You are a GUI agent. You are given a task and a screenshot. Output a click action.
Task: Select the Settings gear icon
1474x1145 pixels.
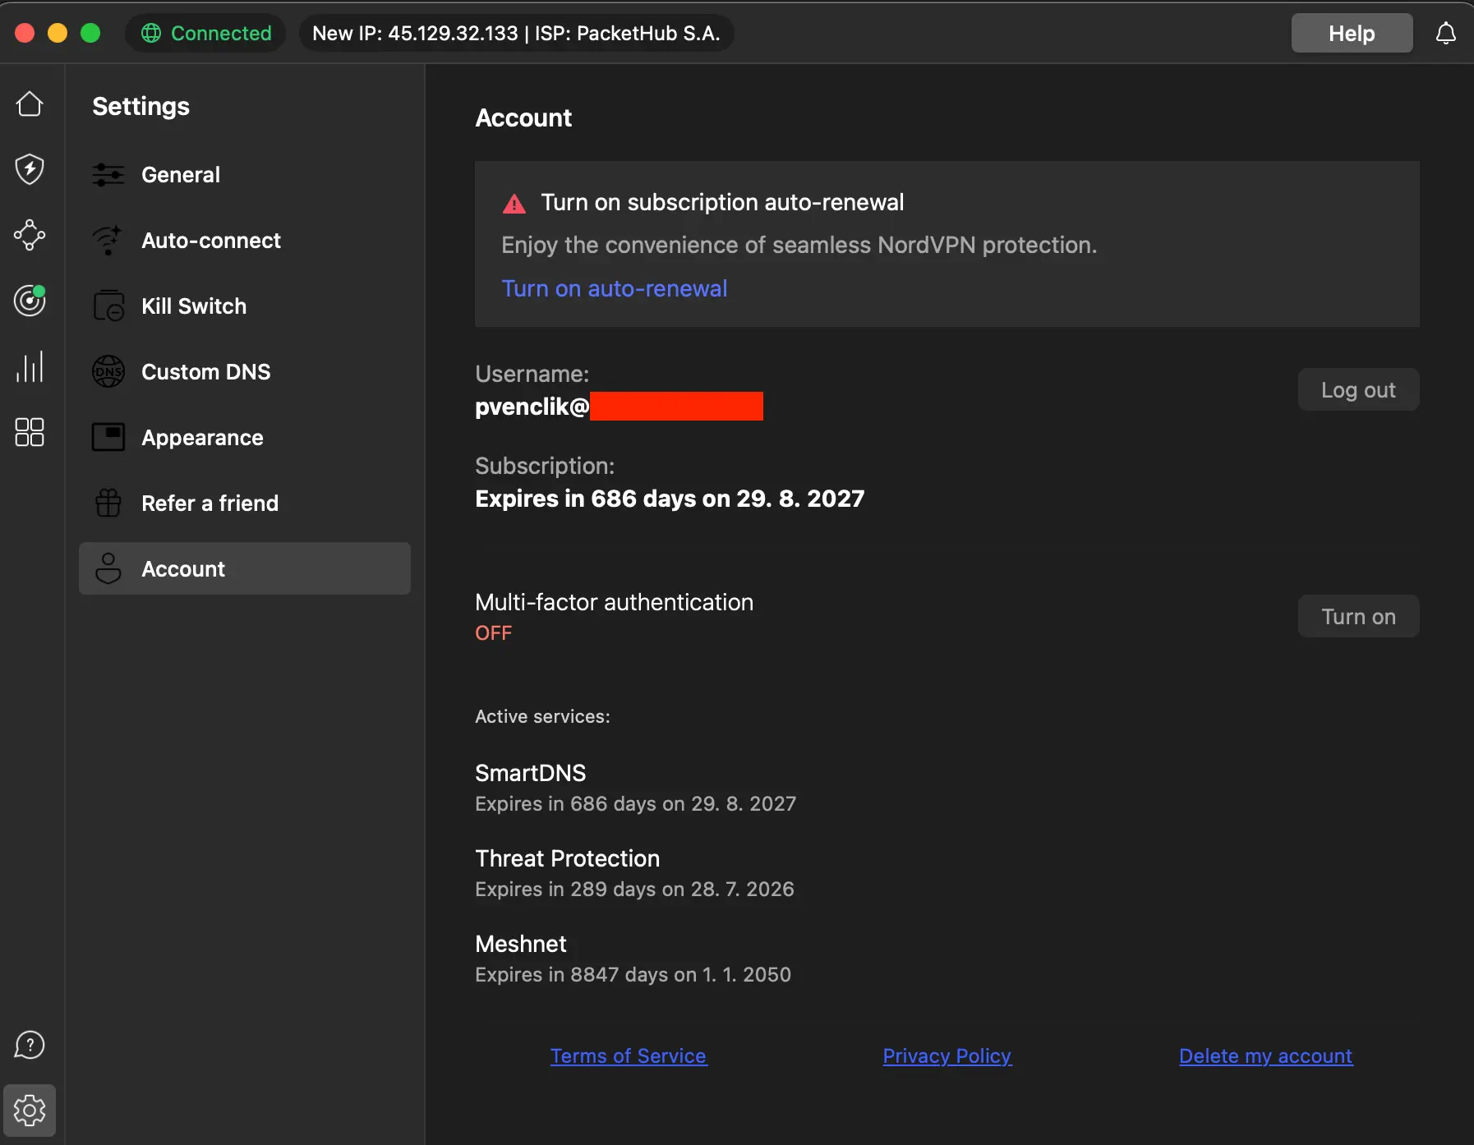30,1110
